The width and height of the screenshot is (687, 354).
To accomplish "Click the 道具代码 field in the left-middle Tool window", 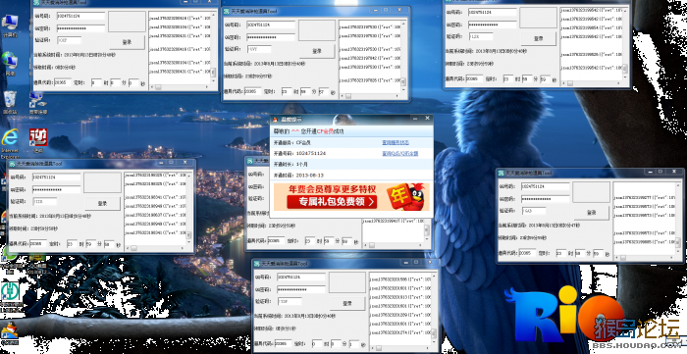I will 37,244.
